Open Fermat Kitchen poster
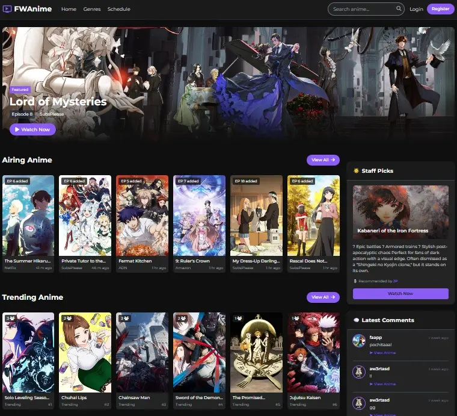Screen dimensions: 457x416 point(143,216)
